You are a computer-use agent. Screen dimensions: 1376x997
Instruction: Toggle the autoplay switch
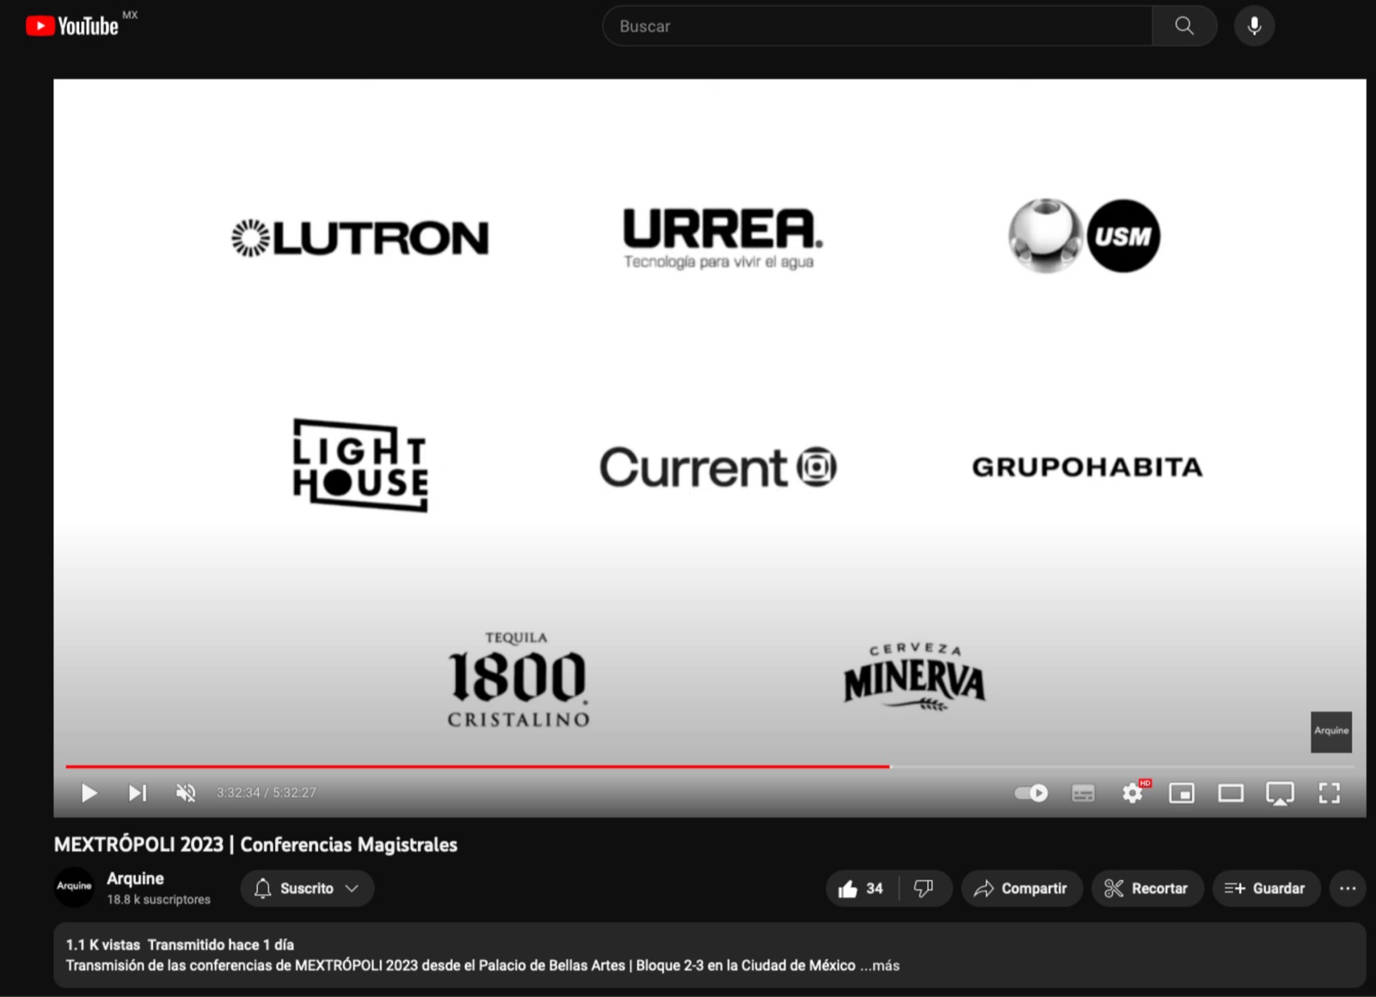click(1031, 792)
